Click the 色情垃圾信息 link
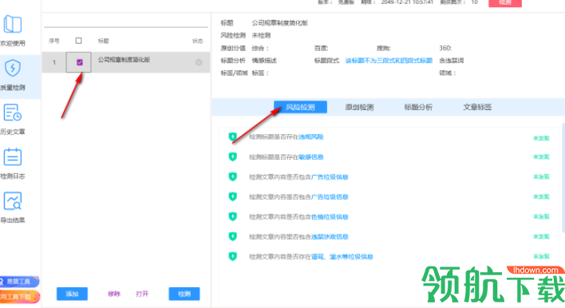This screenshot has width=565, height=308. pyautogui.click(x=330, y=217)
